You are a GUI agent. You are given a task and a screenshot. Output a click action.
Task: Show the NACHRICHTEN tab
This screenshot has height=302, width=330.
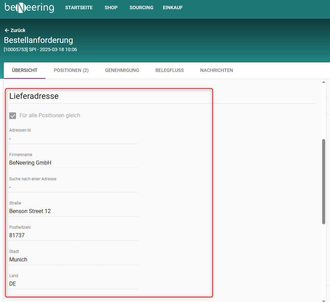coord(217,70)
